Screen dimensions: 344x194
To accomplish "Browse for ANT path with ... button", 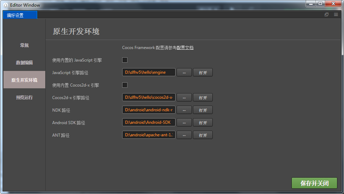I will coord(184,135).
